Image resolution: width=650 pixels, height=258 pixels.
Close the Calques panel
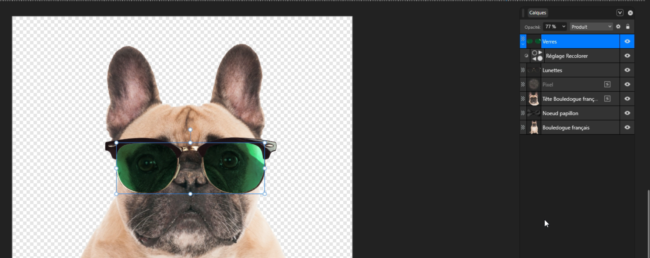[x=630, y=13]
